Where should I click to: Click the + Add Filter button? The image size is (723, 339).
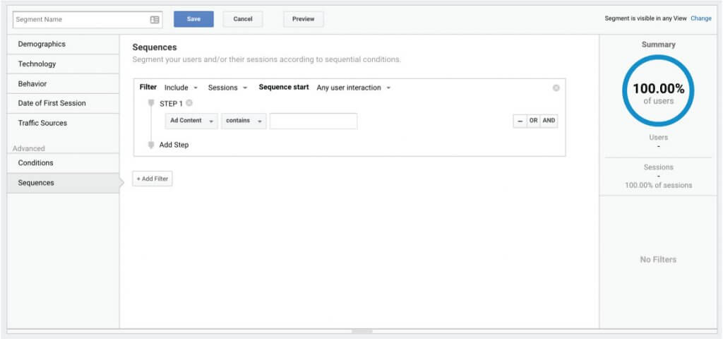click(x=153, y=179)
